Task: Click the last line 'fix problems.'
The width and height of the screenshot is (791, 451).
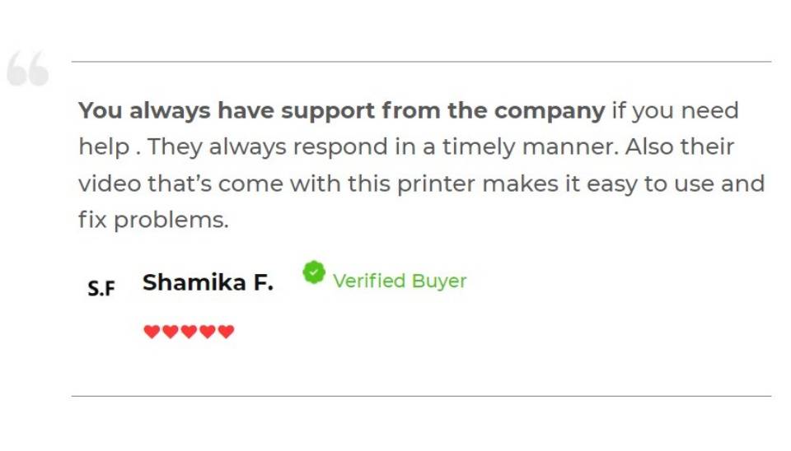Action: coord(153,220)
